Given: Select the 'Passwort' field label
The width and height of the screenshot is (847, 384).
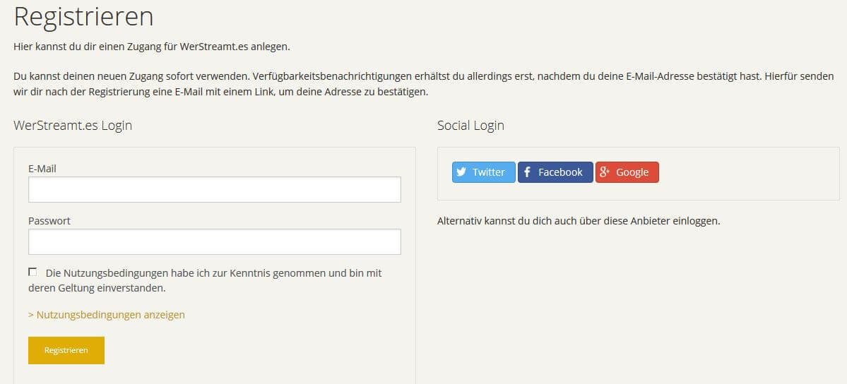Looking at the screenshot, I should point(49,221).
